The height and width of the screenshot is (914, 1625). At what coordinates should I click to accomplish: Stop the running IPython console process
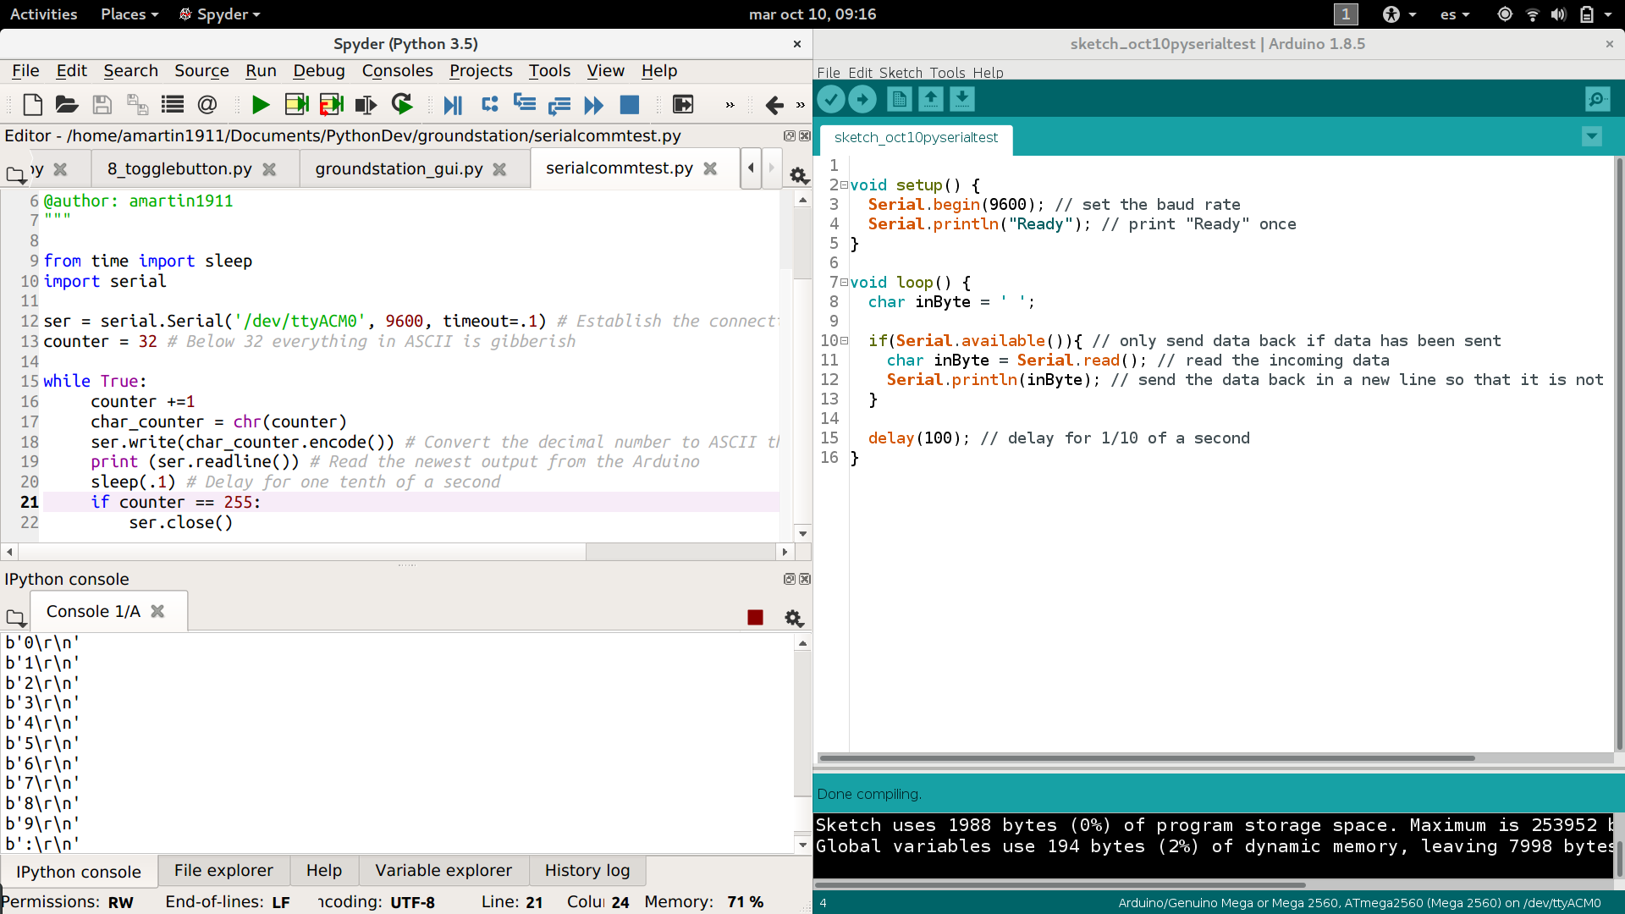point(755,618)
